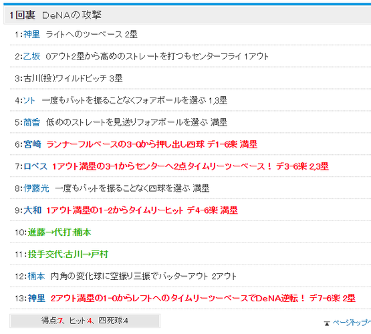Select green text 投手交代:古川→戸村

point(68,255)
